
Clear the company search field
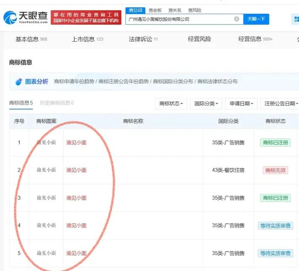coord(236,19)
